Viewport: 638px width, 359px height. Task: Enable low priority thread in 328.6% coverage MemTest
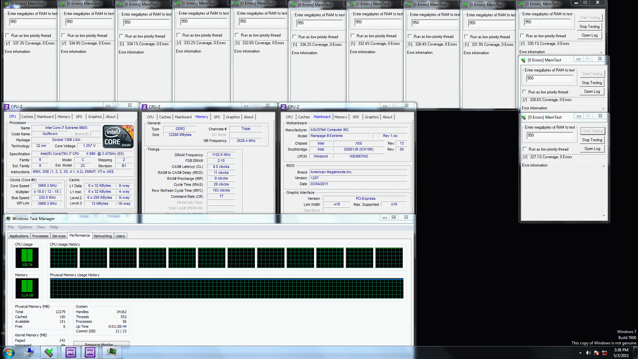[524, 92]
